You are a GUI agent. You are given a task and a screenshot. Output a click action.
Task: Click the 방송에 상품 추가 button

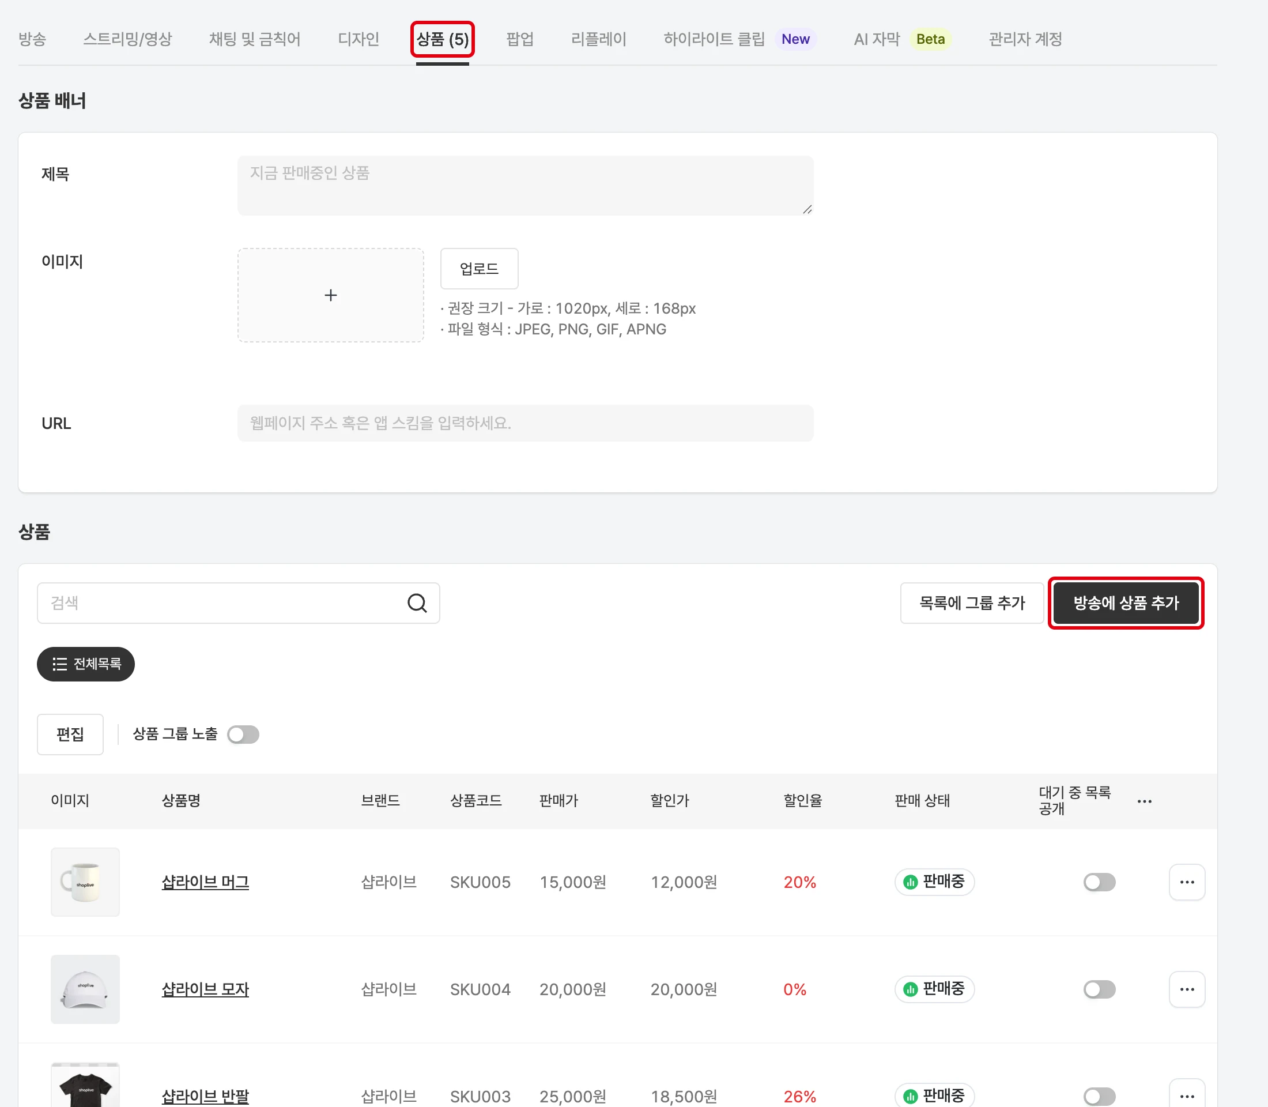(x=1126, y=603)
